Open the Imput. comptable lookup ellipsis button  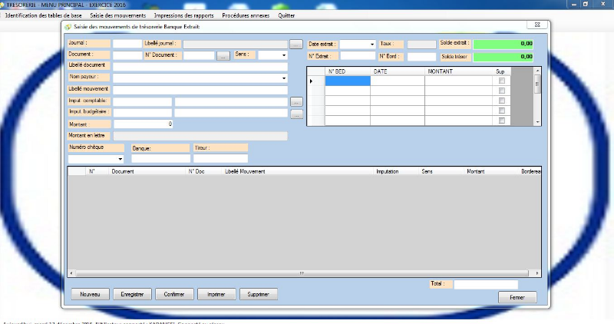click(296, 101)
